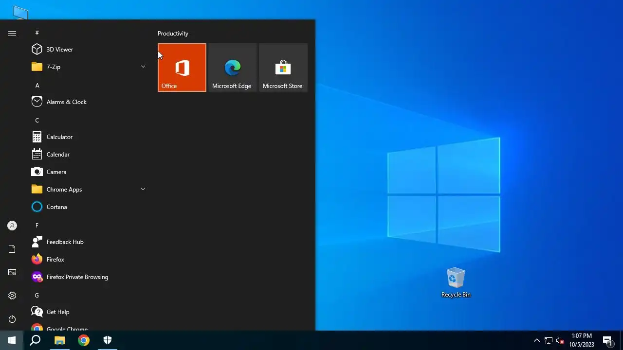The height and width of the screenshot is (350, 623).
Task: Launch Alarms & Clock app
Action: (89, 102)
